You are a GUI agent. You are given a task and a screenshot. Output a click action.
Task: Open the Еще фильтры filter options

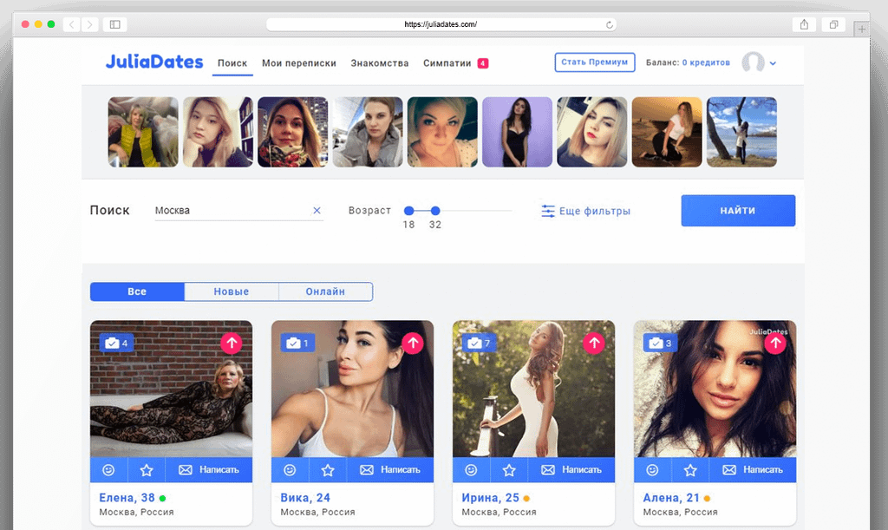coord(585,211)
